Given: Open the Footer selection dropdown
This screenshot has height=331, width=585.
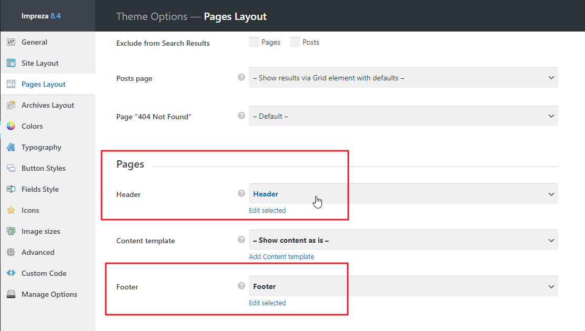Looking at the screenshot, I should [403, 286].
